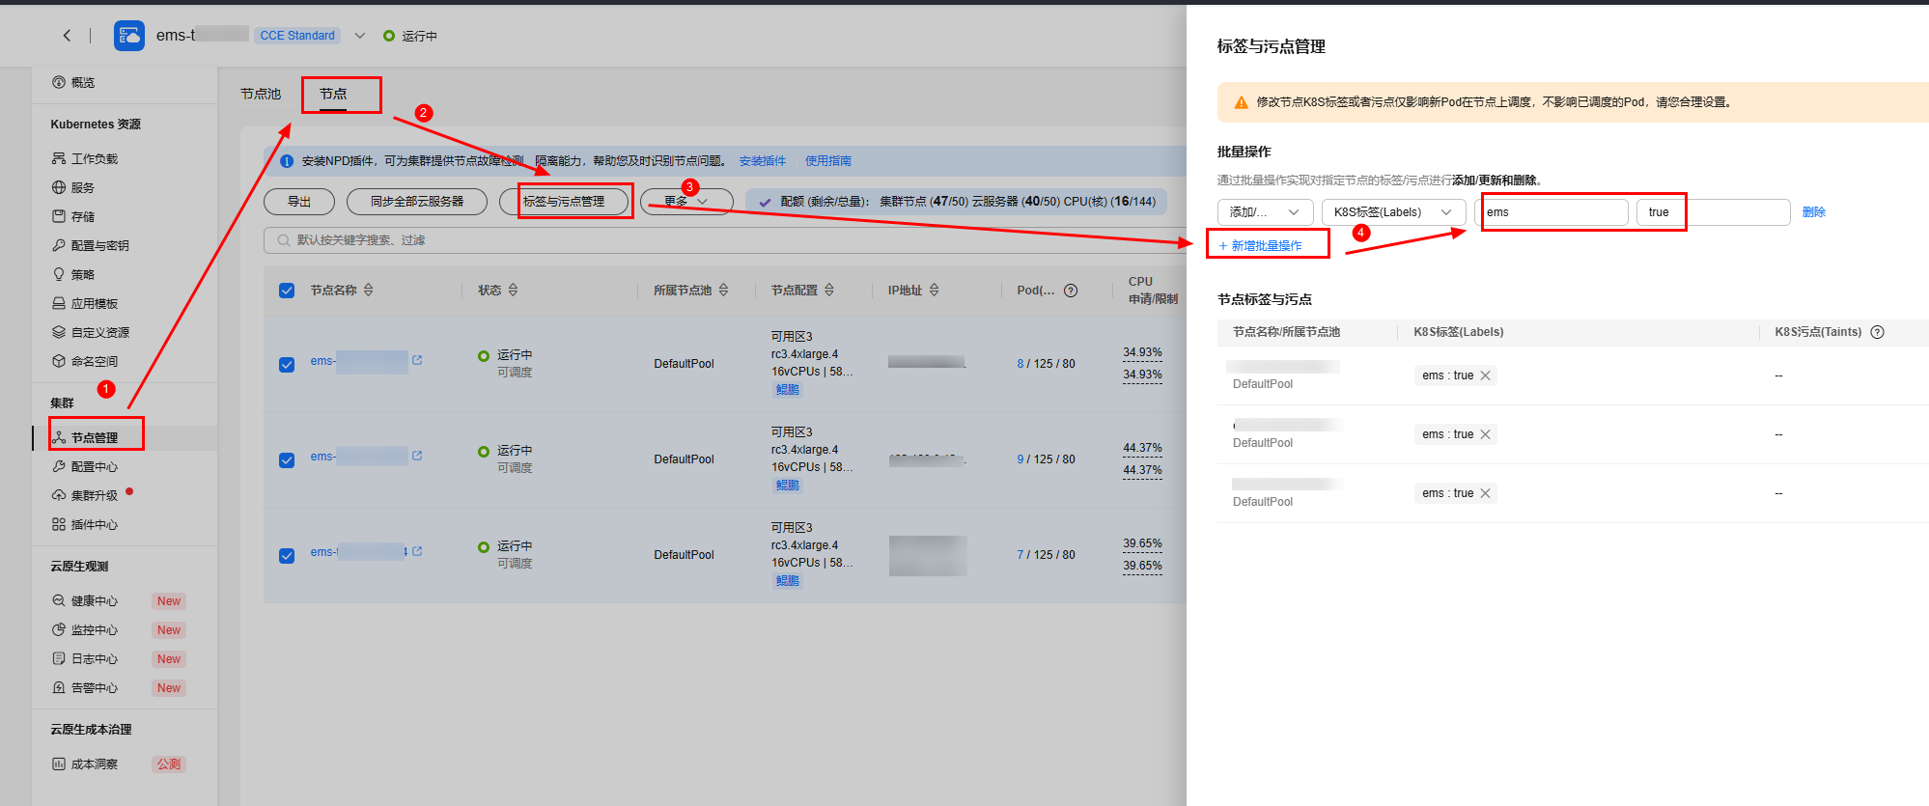
Task: Focus the node keyword search field
Action: tap(724, 240)
